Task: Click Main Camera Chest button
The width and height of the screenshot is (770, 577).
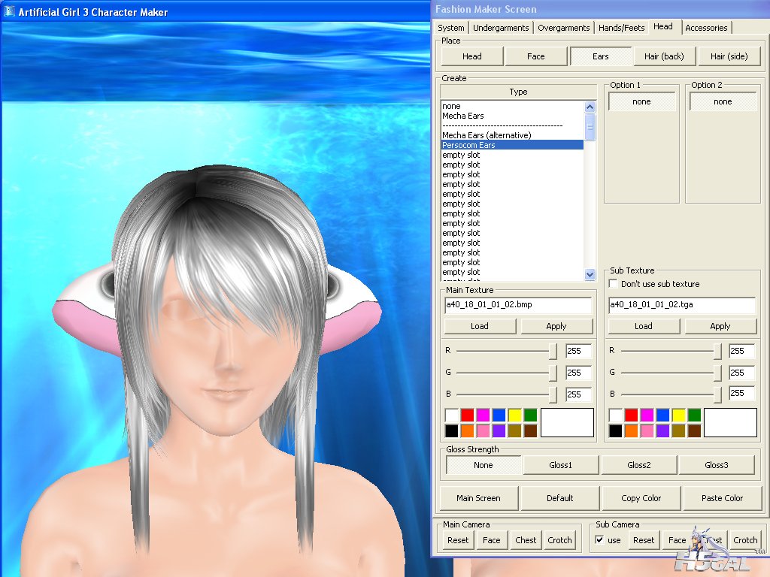Action: (526, 540)
